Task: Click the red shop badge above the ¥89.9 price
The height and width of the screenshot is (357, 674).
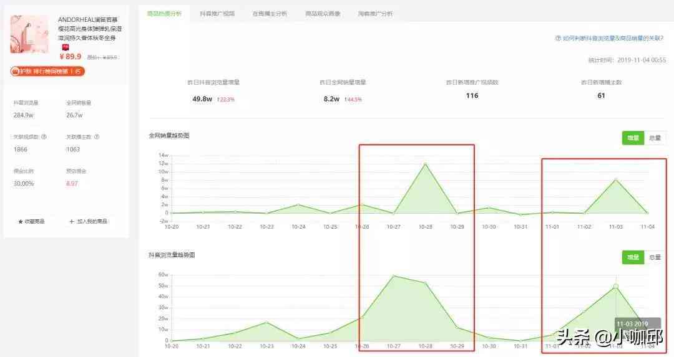Action: 66,47
